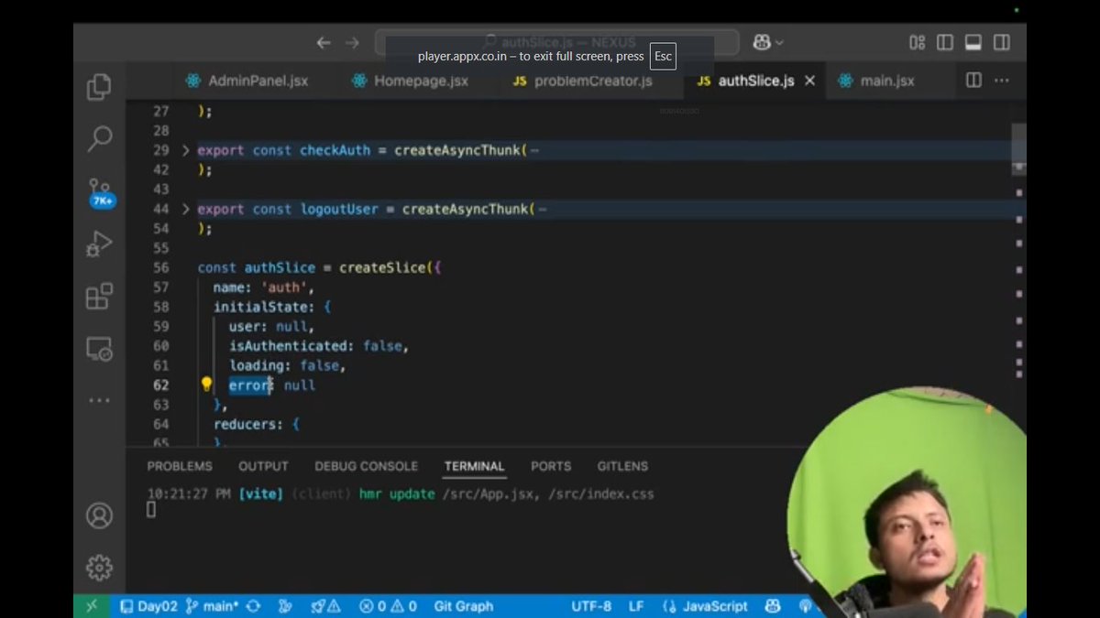
Task: Open the Copilot icon in the status bar
Action: pos(772,605)
